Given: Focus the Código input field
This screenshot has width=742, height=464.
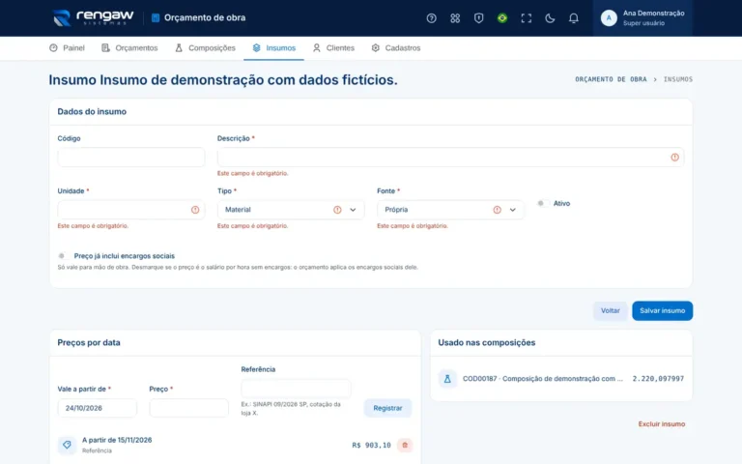Looking at the screenshot, I should 131,158.
